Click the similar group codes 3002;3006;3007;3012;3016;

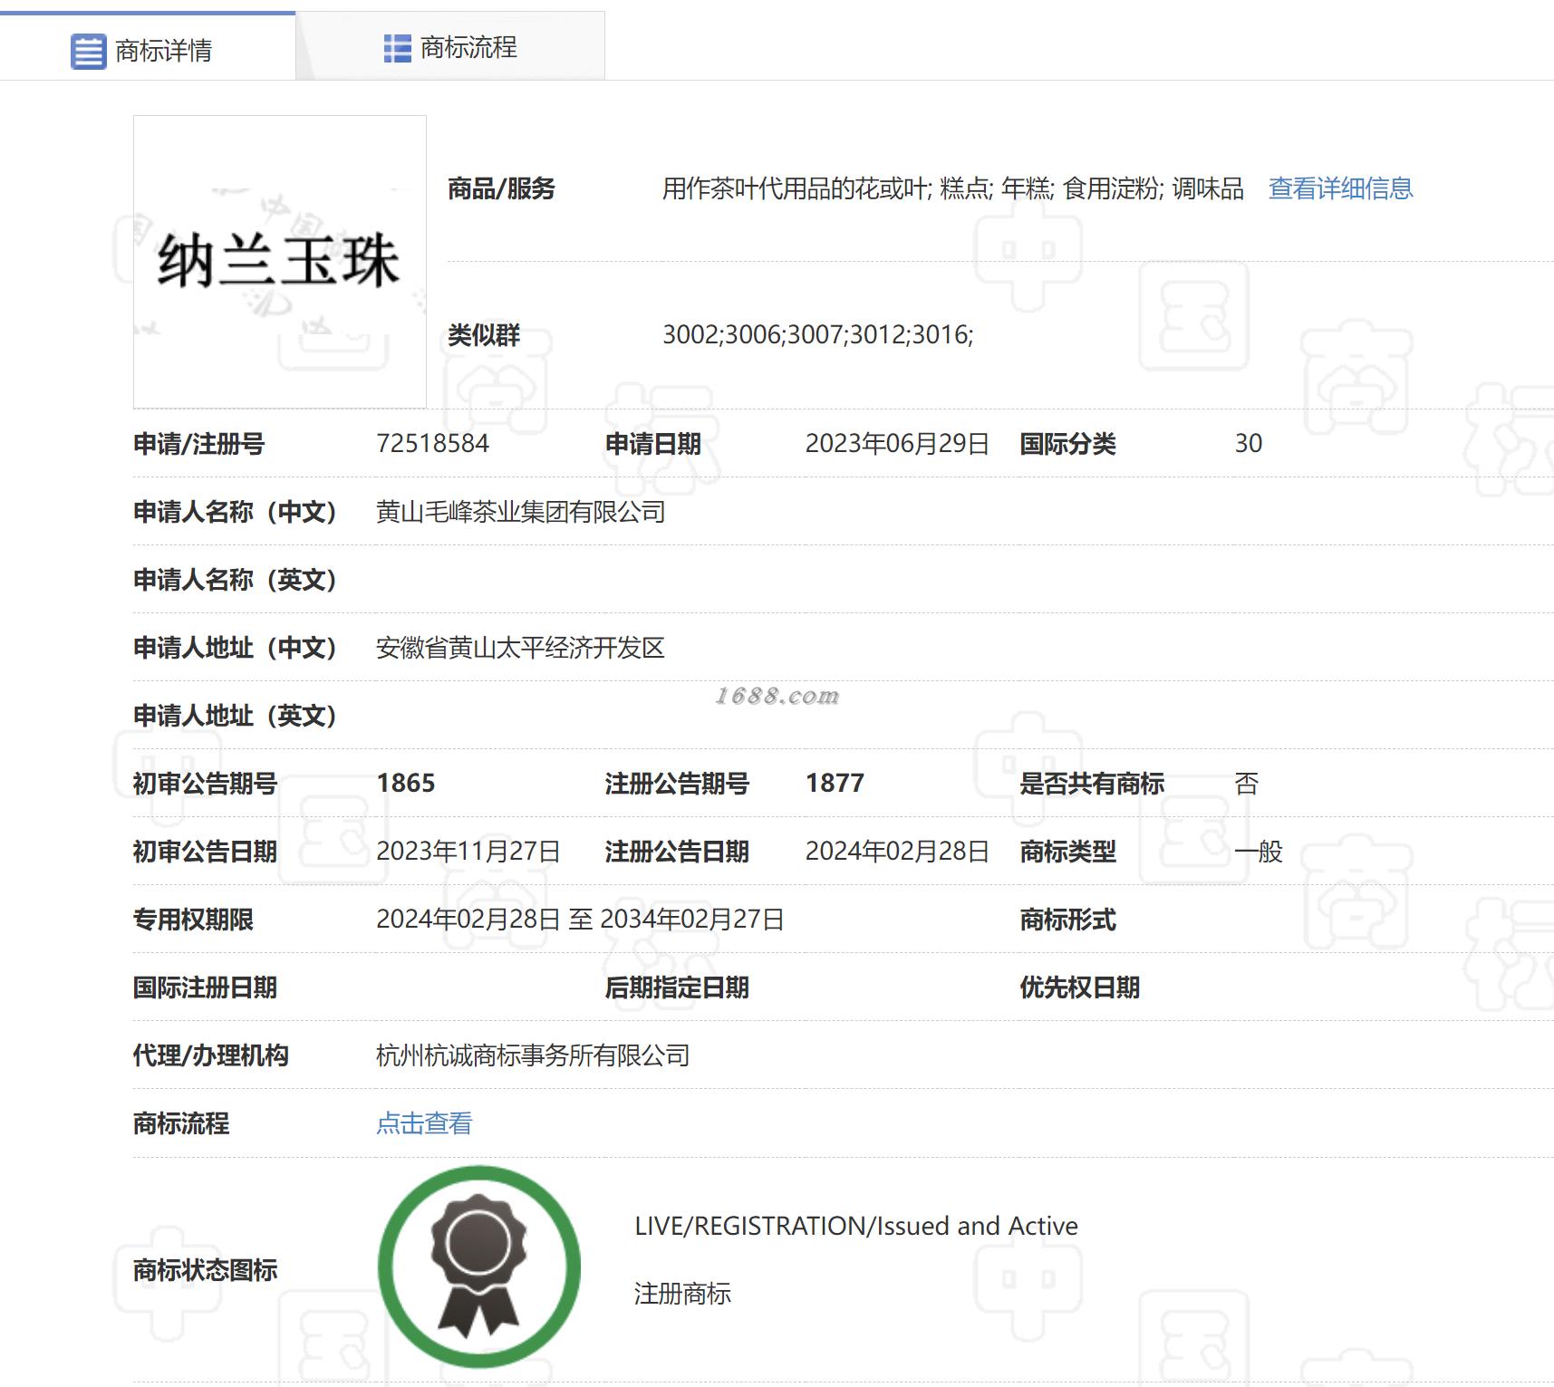(818, 334)
